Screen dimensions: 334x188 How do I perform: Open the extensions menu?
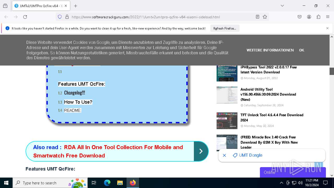[x=318, y=17]
